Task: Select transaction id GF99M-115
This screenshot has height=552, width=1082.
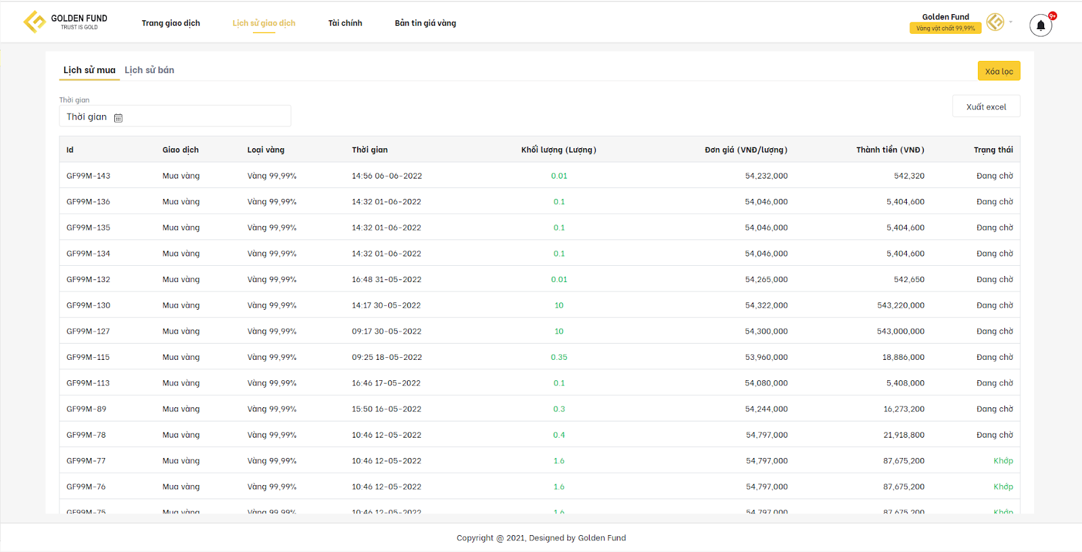Action: point(89,357)
